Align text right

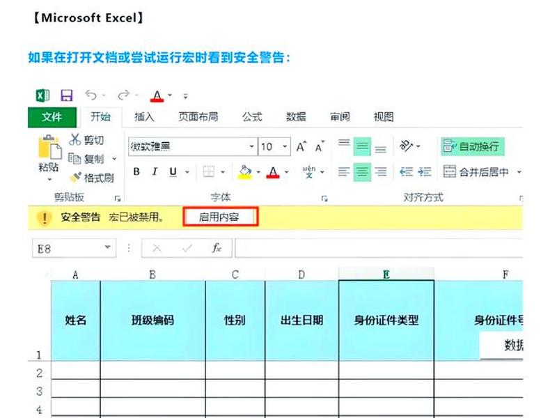tap(380, 172)
